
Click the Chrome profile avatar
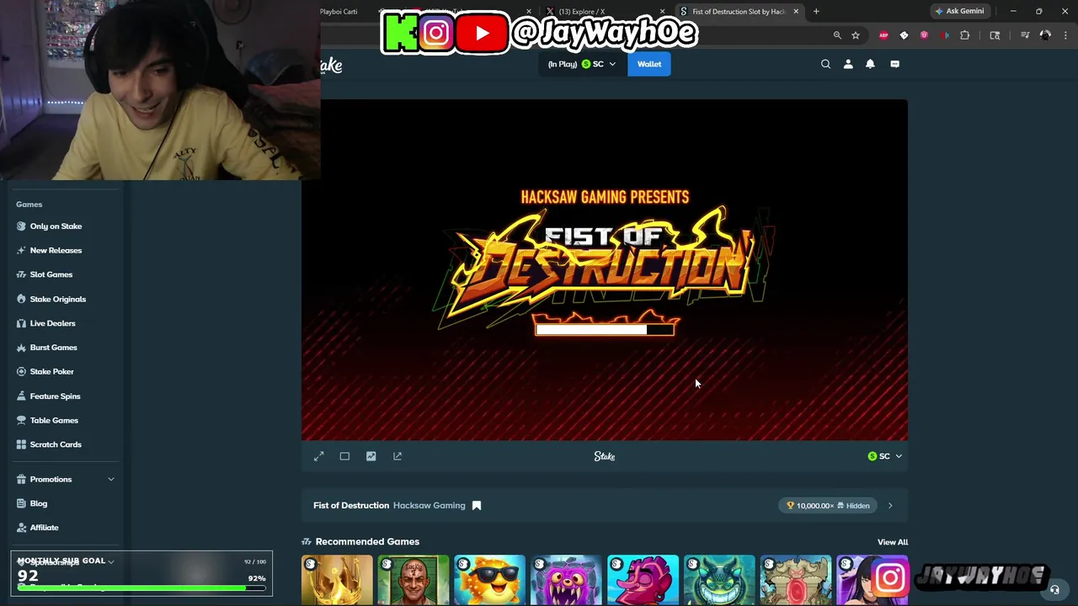click(1045, 35)
